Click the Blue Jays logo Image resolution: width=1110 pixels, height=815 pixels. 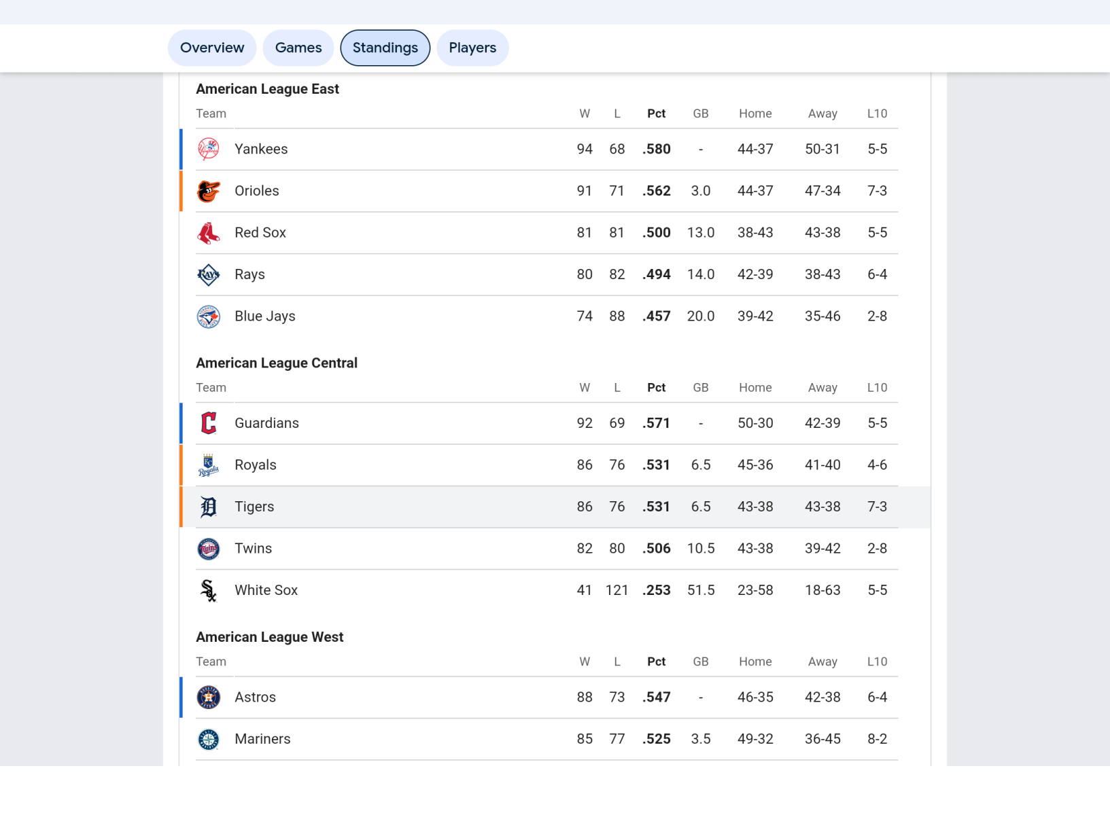pos(208,316)
